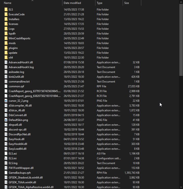Click the lspdfr folder icon
Image resolution: width=183 pixels, height=189 pixels.
[6, 34]
